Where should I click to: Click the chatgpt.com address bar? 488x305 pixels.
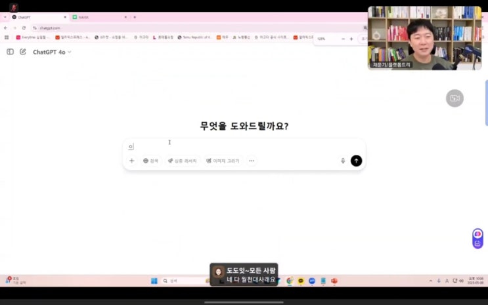coord(199,28)
